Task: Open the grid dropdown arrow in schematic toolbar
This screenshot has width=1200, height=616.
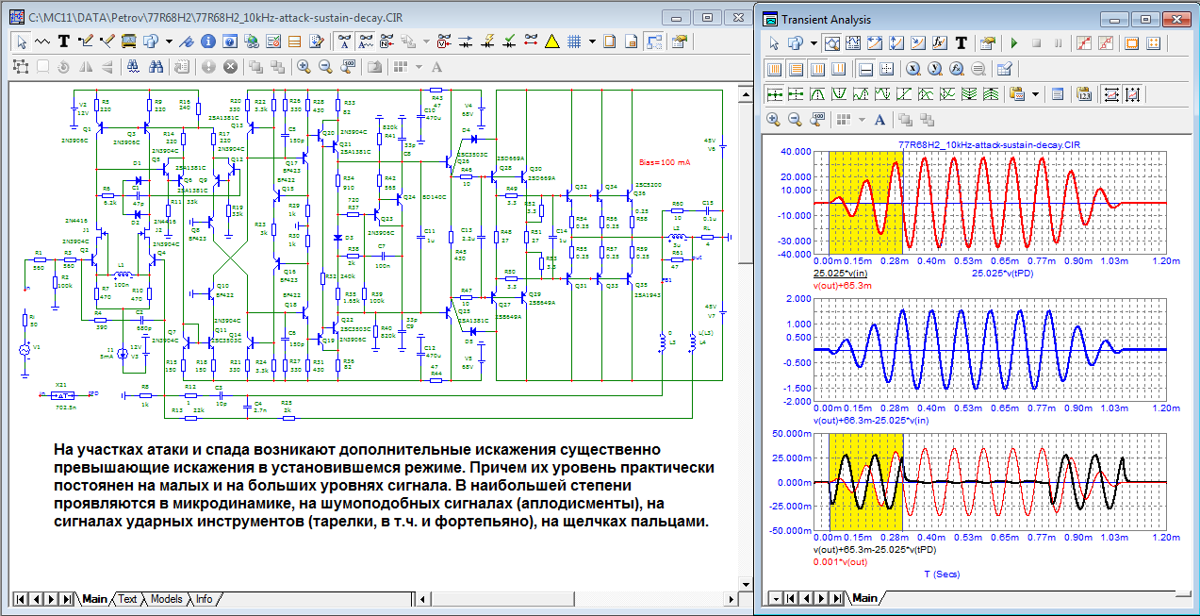Action: tap(592, 42)
